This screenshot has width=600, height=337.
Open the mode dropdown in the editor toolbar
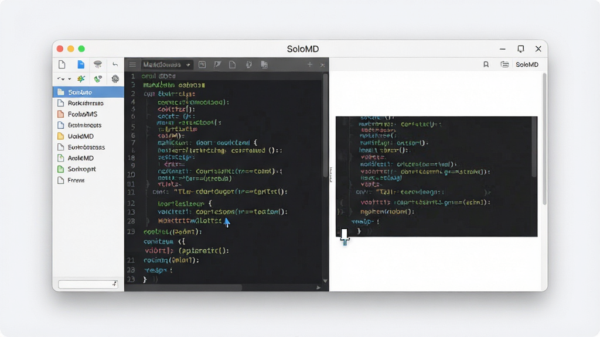coord(167,64)
